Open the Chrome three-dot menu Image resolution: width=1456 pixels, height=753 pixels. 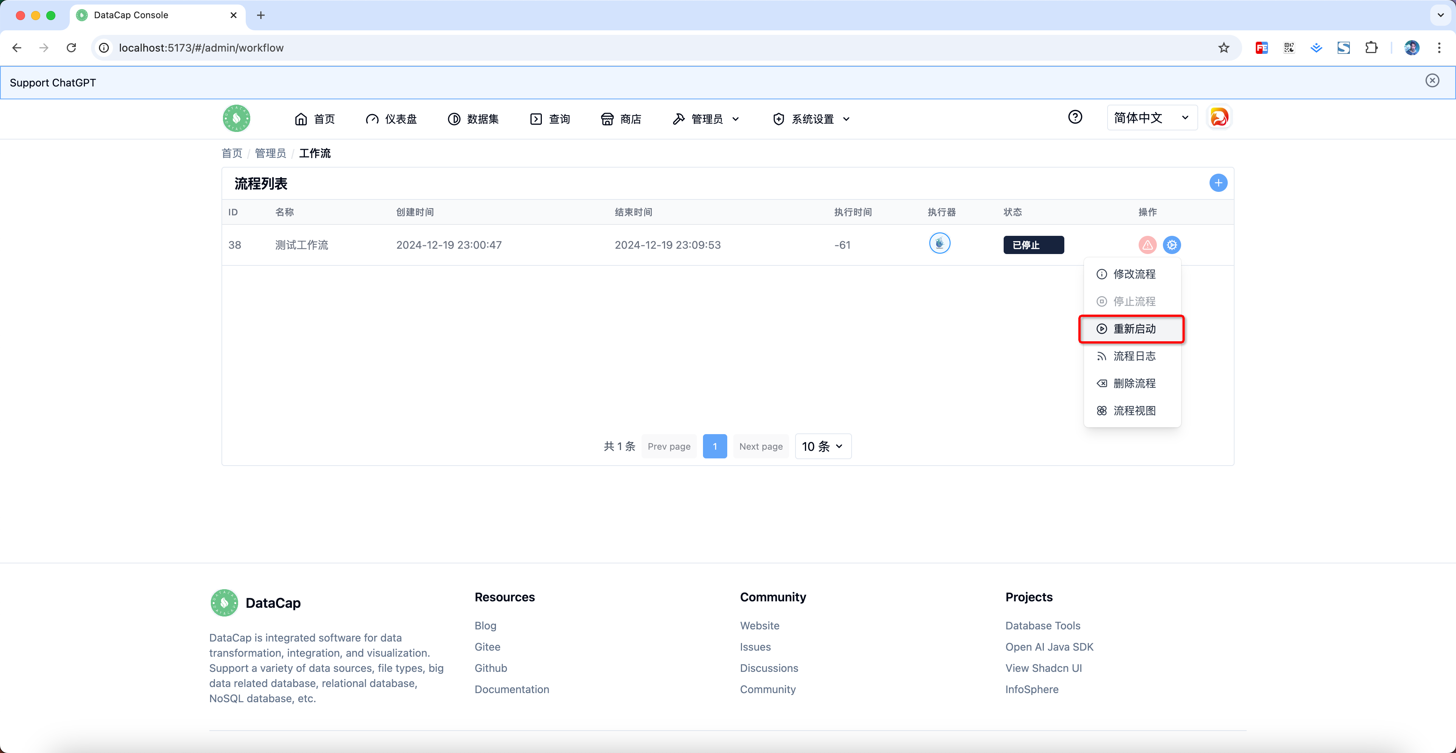(1439, 48)
